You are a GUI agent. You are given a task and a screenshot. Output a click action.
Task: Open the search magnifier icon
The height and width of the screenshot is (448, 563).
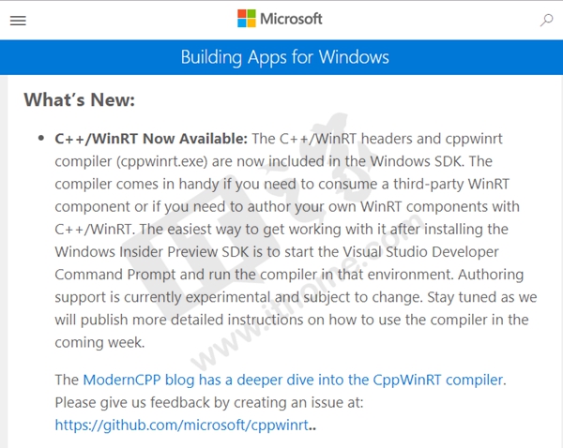pyautogui.click(x=547, y=20)
